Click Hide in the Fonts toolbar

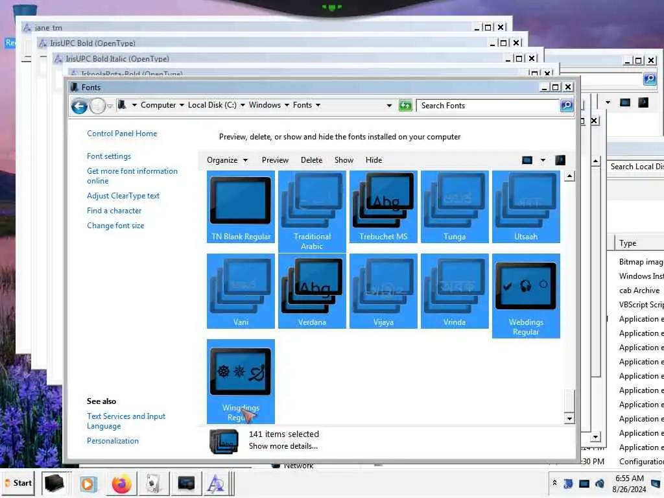click(374, 160)
